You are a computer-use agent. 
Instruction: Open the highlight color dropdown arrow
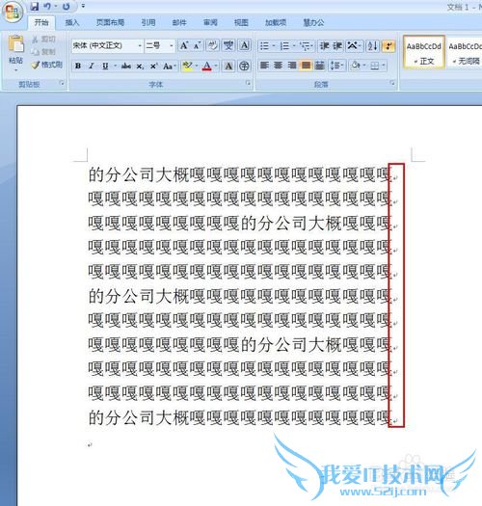[x=197, y=66]
